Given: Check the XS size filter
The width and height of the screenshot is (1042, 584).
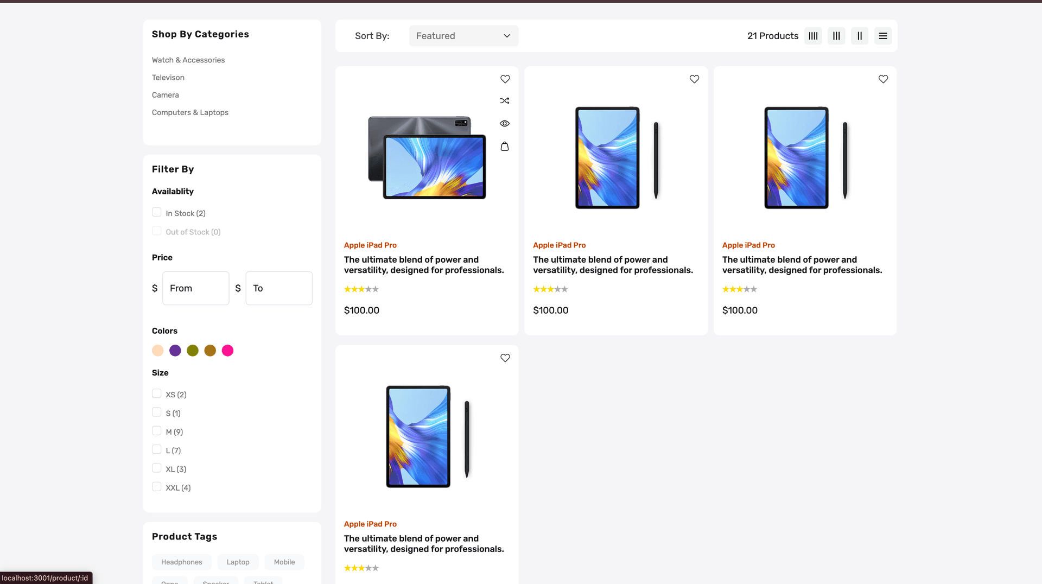Looking at the screenshot, I should (x=157, y=393).
